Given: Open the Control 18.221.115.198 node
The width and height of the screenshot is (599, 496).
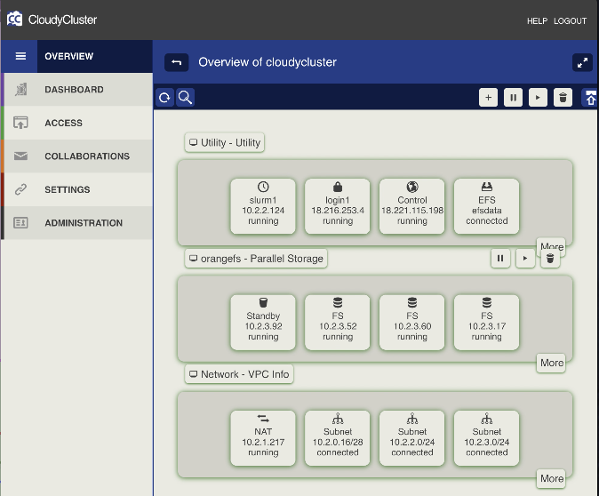Looking at the screenshot, I should [x=411, y=206].
